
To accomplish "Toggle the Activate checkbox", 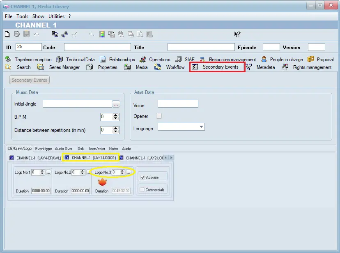I will (x=142, y=177).
